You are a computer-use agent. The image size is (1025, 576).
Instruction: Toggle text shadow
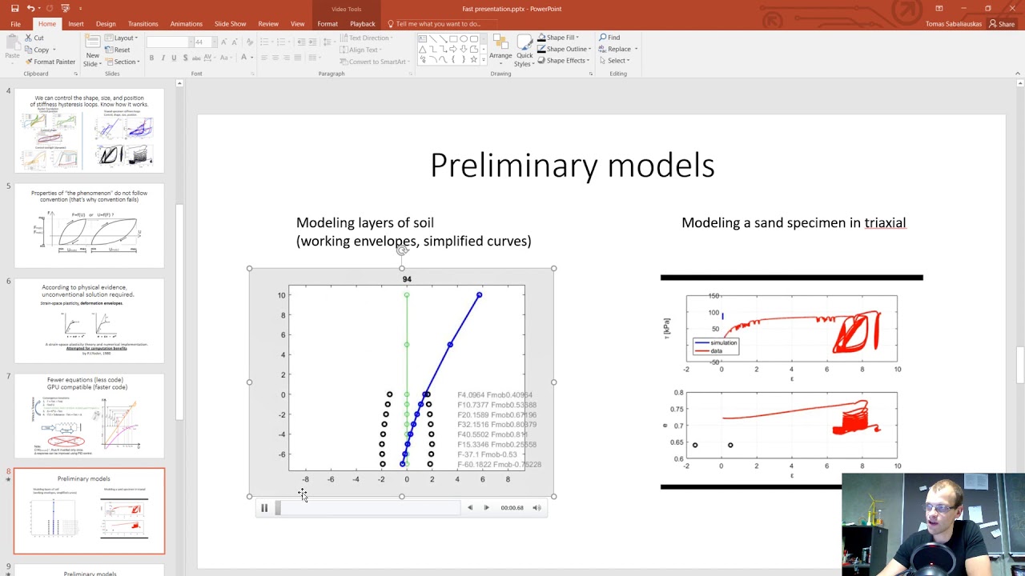185,58
